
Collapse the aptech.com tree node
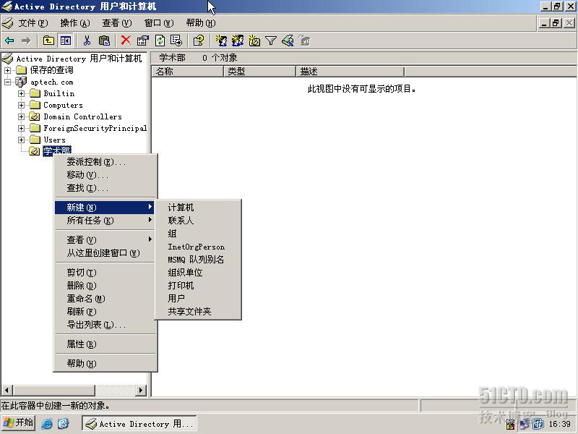(7, 82)
